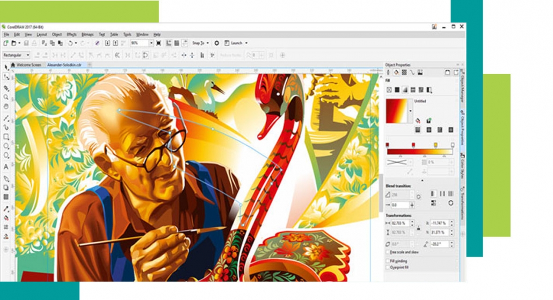Image resolution: width=553 pixels, height=300 pixels.
Task: Click the Save as new fill icon
Action: (429, 121)
